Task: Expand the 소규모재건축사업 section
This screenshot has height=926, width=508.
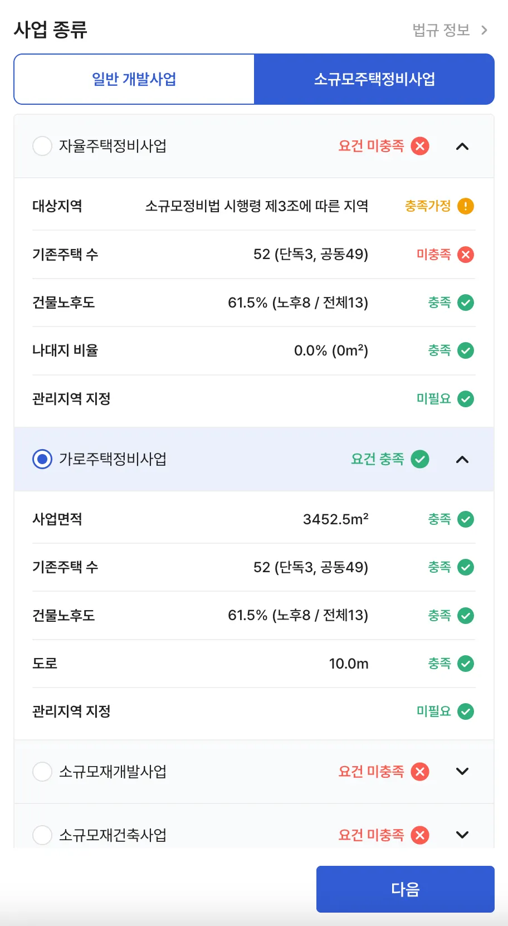Action: 462,835
